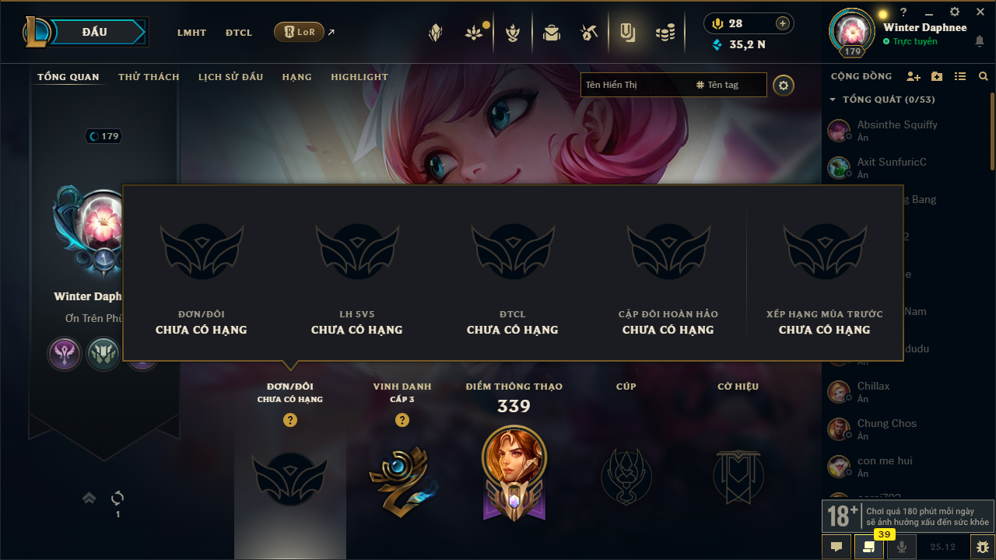Viewport: 996px width, 560px height.
Task: Click the add friend icon
Action: coord(914,76)
